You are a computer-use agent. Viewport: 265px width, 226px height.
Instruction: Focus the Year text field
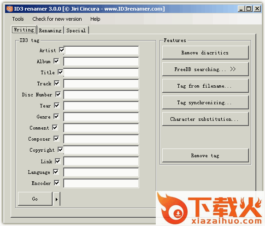[101, 106]
